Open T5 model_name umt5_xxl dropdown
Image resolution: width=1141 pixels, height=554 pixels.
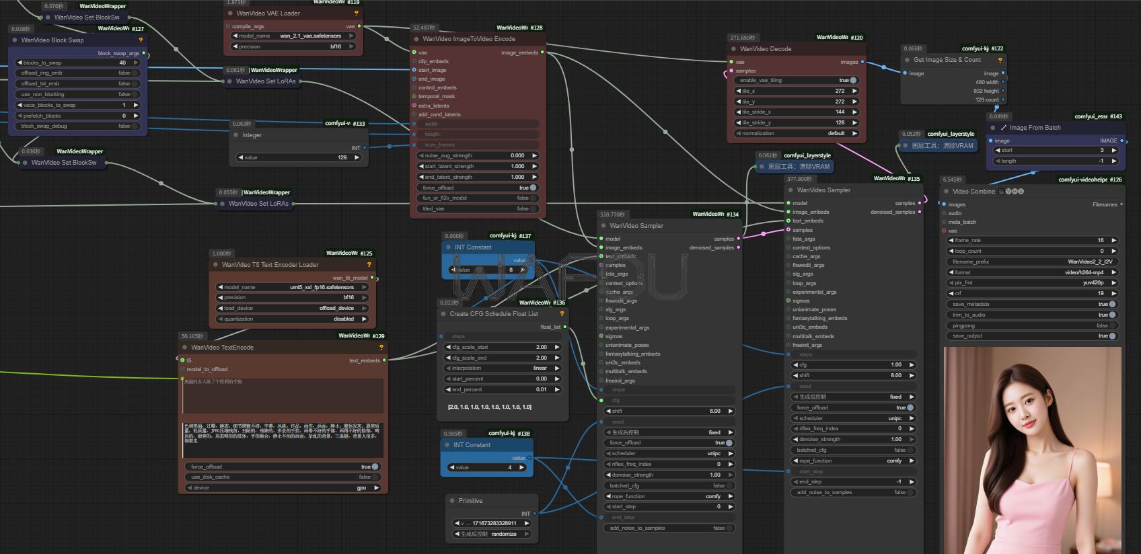[293, 288]
